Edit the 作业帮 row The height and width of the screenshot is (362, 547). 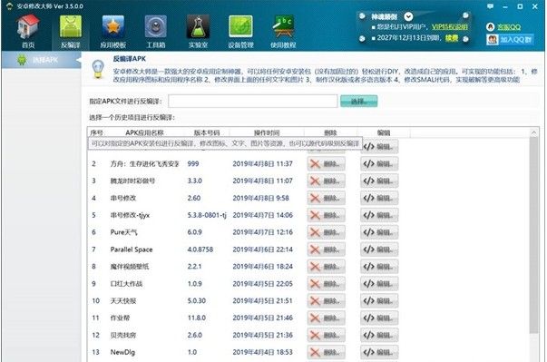[379, 318]
